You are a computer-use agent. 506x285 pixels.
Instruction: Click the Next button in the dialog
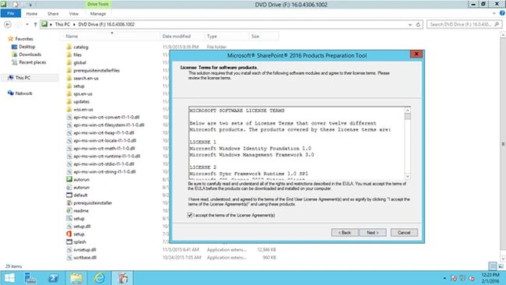coord(372,232)
